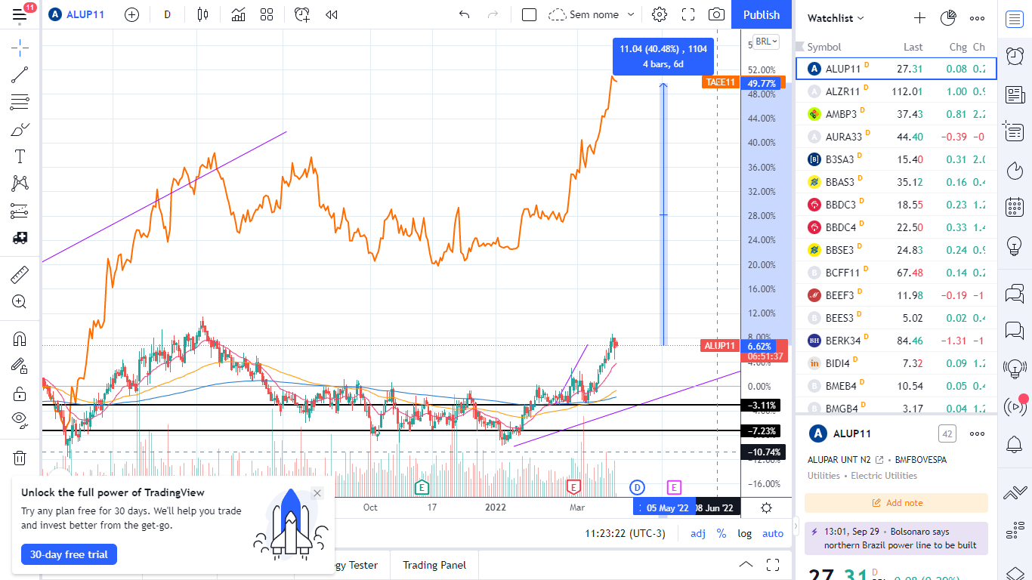The width and height of the screenshot is (1032, 580).
Task: Open indicator templates grid
Action: point(267,14)
